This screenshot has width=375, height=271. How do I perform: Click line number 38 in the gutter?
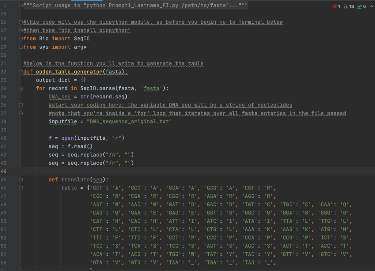click(x=4, y=122)
